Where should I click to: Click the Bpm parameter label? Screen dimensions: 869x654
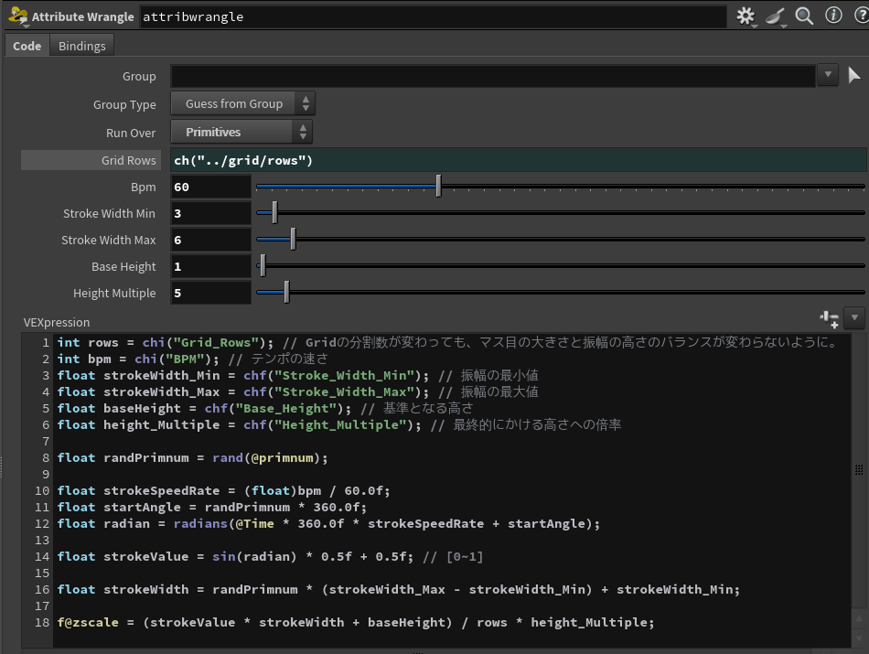(143, 187)
